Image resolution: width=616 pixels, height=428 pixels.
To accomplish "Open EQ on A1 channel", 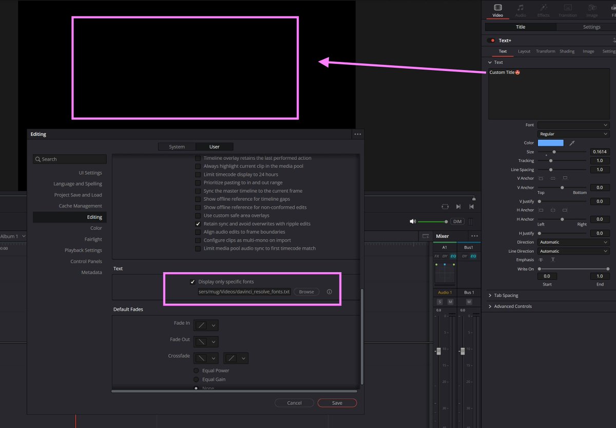I will [453, 256].
